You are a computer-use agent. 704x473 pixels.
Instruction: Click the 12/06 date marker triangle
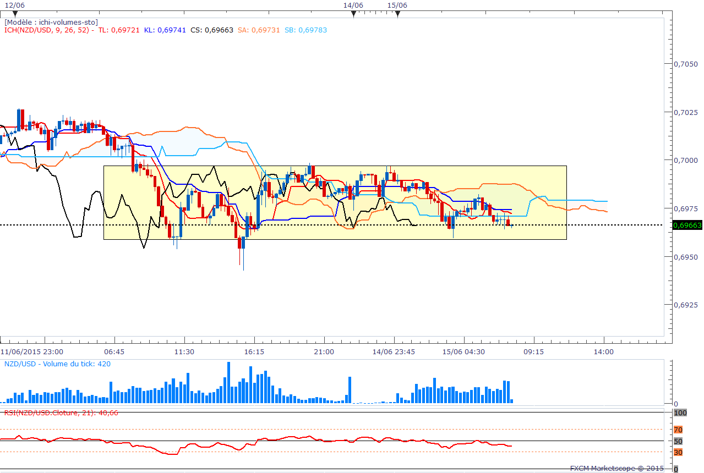[x=15, y=13]
